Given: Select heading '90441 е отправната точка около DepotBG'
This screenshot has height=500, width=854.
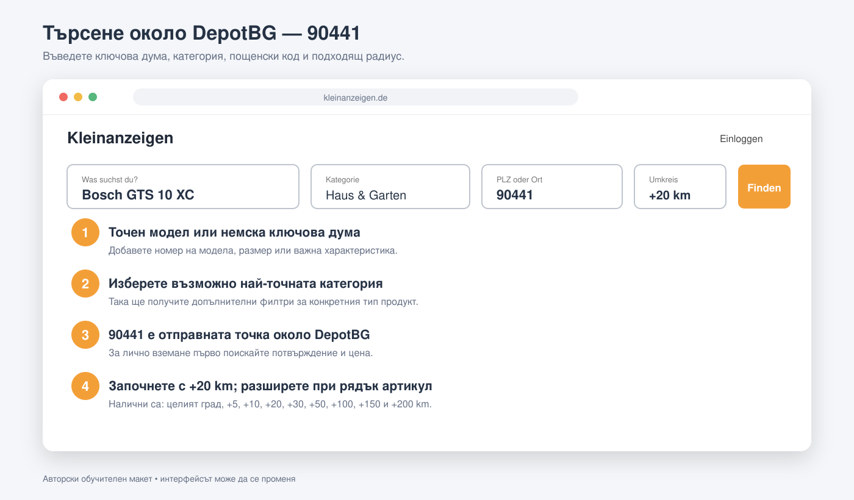Looking at the screenshot, I should coord(239,335).
